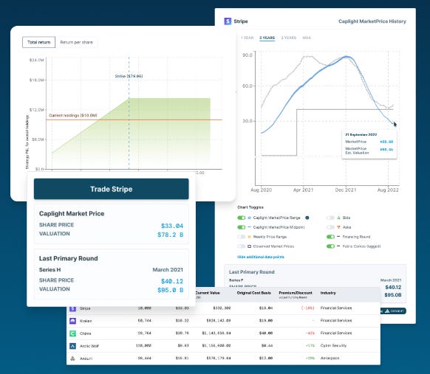
Task: Click $12.00 cost basis in Anduril row
Action: [x=266, y=358]
